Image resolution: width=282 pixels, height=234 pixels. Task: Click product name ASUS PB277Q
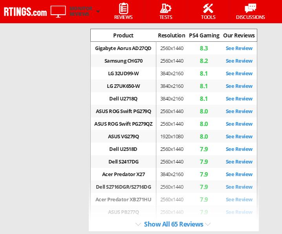[x=123, y=212]
